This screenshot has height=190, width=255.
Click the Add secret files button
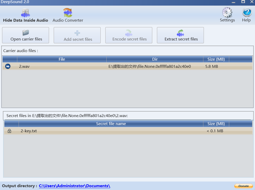(77, 35)
